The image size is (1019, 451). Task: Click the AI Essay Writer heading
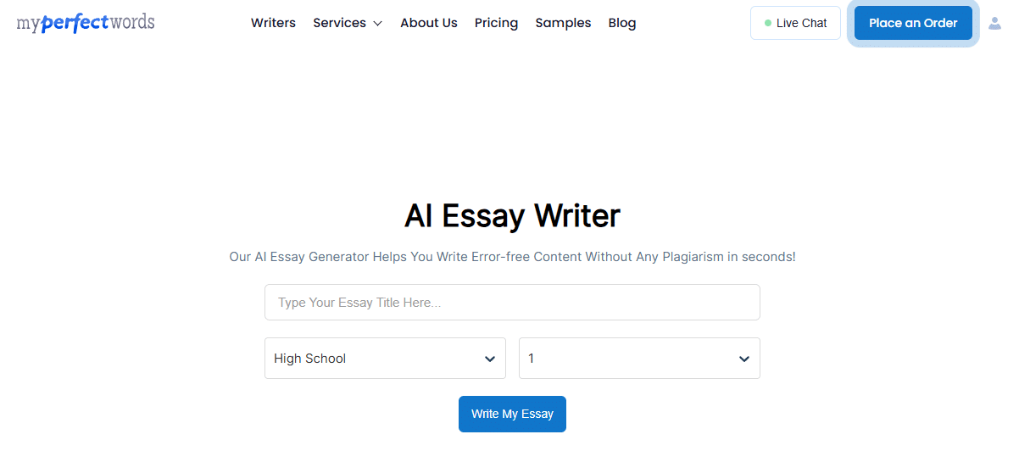click(x=512, y=216)
